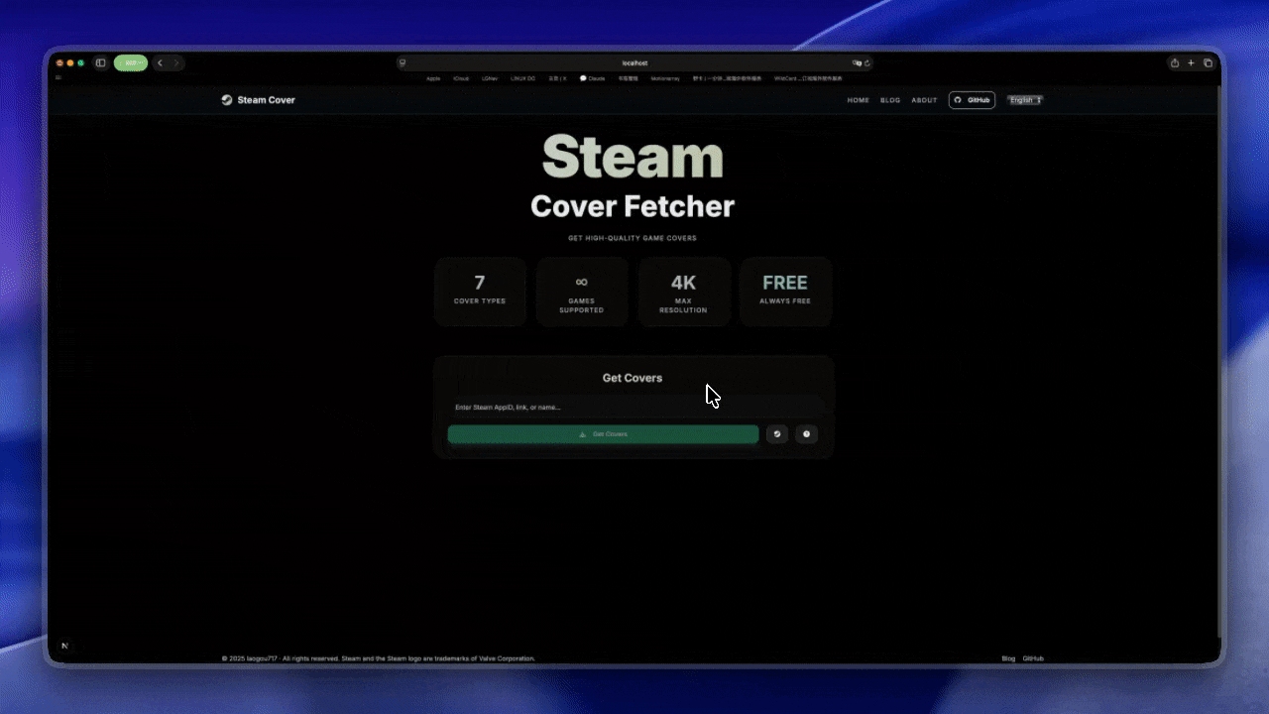
Task: Show tab overview icon
Action: (1208, 63)
